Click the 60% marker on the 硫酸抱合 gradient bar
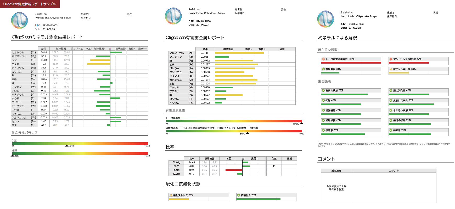Viewport: 455px width, 209px height. (248, 133)
